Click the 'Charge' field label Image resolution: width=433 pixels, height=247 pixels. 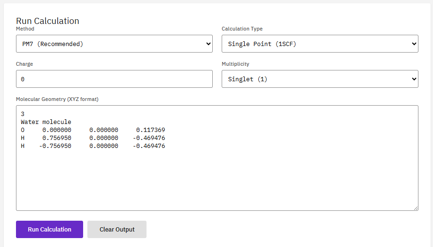24,64
